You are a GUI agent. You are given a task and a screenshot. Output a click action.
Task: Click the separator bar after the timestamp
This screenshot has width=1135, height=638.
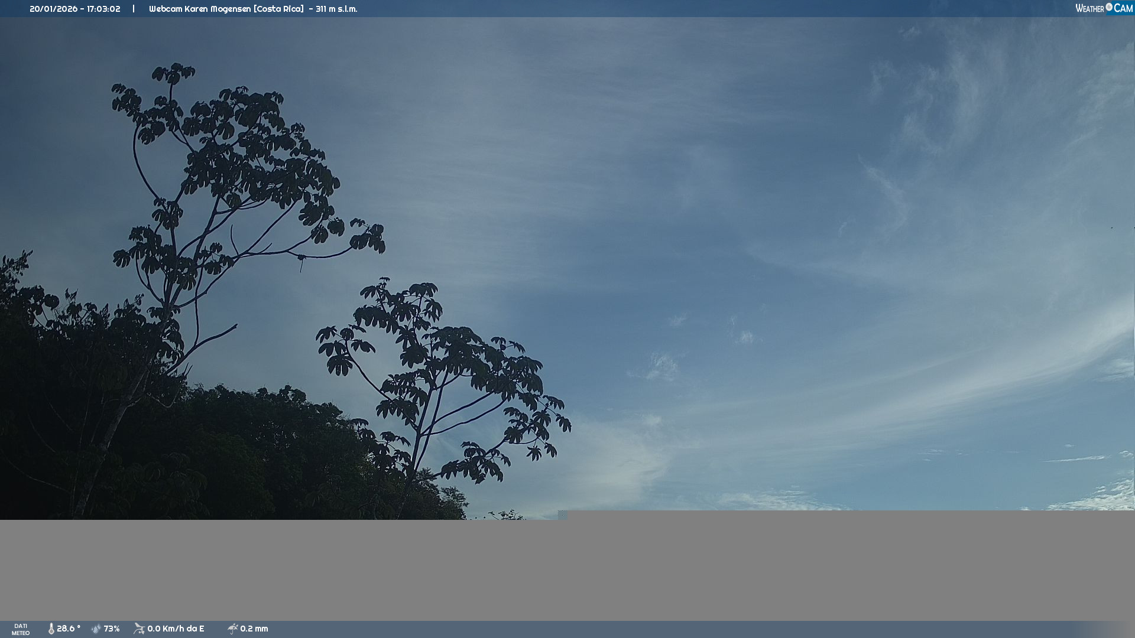point(134,9)
